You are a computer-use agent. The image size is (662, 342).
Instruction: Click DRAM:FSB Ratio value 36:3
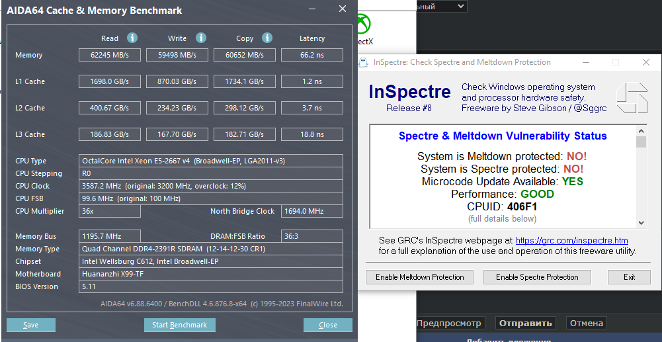point(312,236)
